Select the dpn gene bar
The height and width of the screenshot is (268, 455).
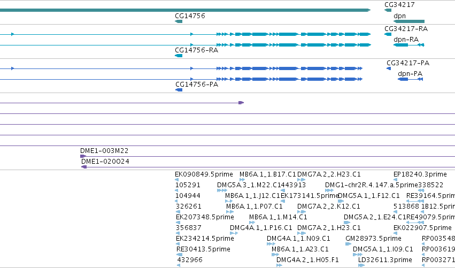point(409,21)
